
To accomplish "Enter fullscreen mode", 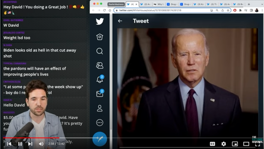I will click(x=257, y=144).
